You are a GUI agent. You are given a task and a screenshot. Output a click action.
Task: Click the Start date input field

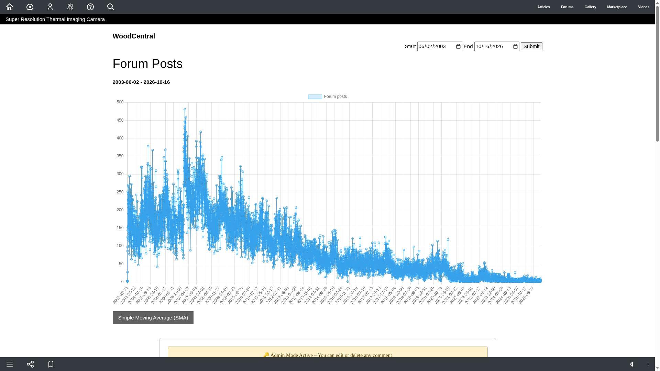[x=440, y=46]
